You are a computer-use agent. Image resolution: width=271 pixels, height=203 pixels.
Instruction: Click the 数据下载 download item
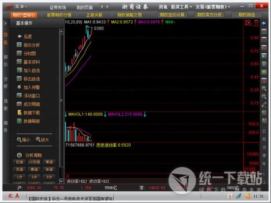[x=28, y=113]
